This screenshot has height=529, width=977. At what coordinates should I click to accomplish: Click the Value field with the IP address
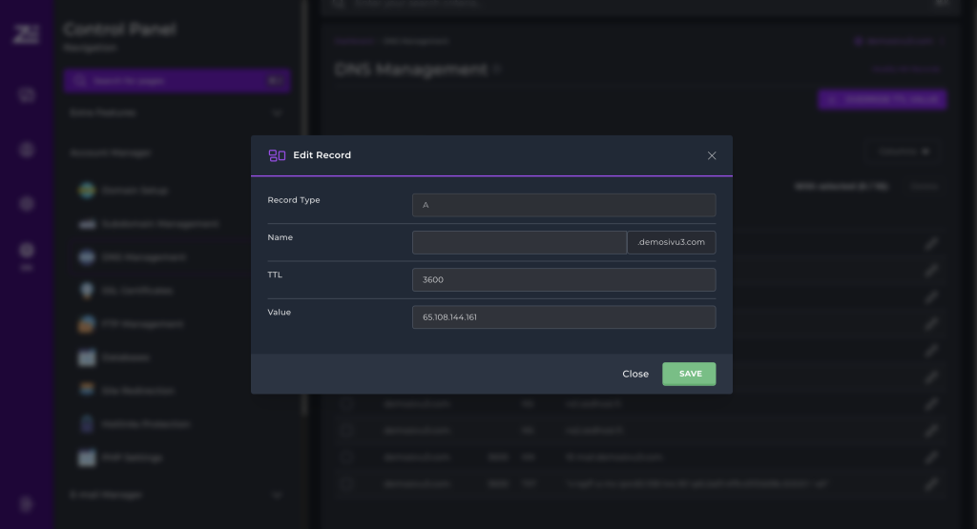point(564,317)
